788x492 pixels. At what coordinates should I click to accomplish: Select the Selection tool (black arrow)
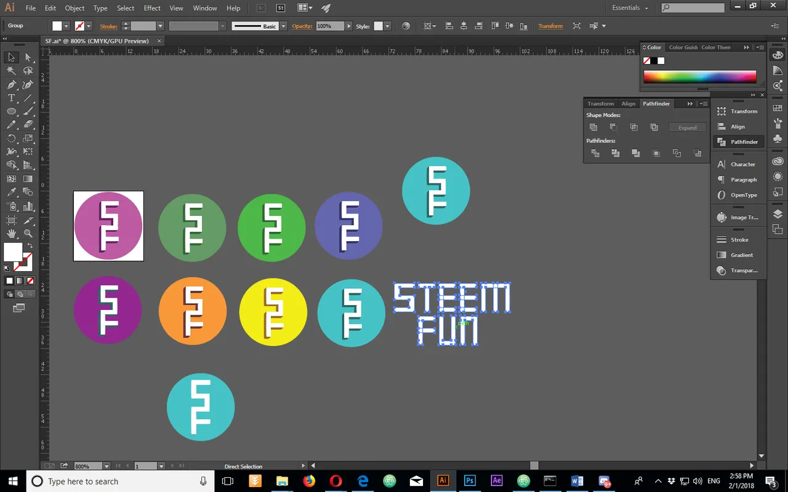pyautogui.click(x=11, y=57)
